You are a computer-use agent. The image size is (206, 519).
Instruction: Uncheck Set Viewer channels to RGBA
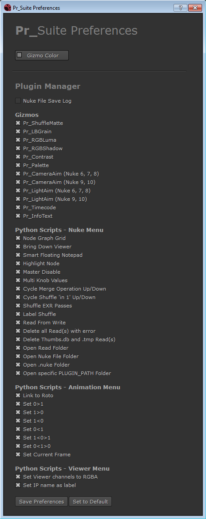[18, 477]
